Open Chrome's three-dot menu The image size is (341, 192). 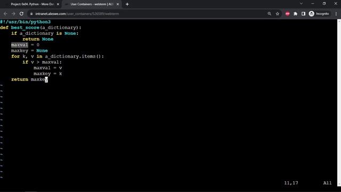[336, 14]
